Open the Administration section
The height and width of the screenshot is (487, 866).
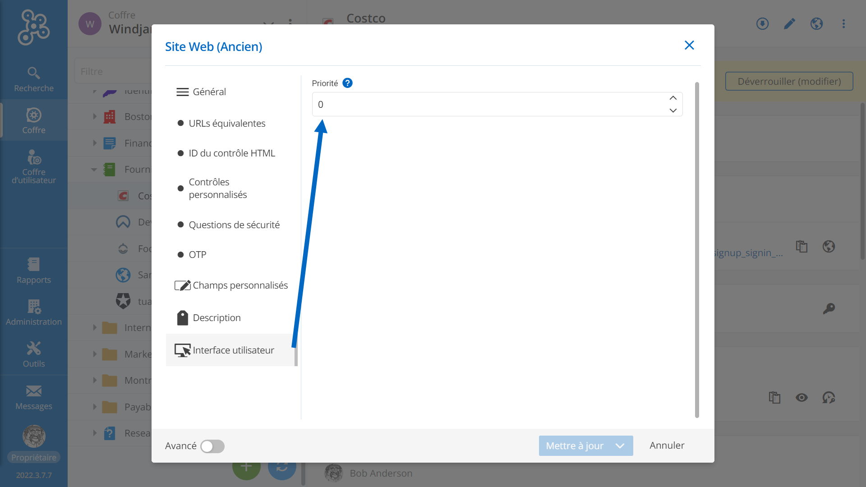(x=34, y=312)
